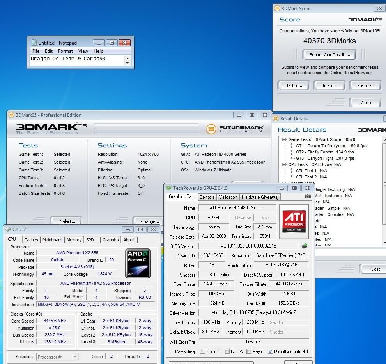Viewport: 386px width, 364px height.
Task: Click the 40370 3DMarks score text
Action: pos(329,41)
